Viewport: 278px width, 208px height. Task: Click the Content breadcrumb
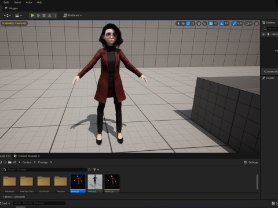pos(27,162)
